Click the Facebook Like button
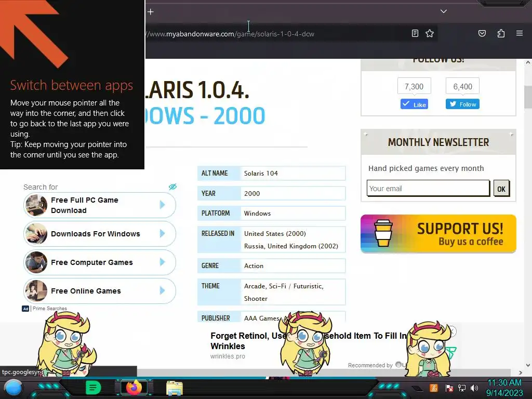 pos(414,104)
